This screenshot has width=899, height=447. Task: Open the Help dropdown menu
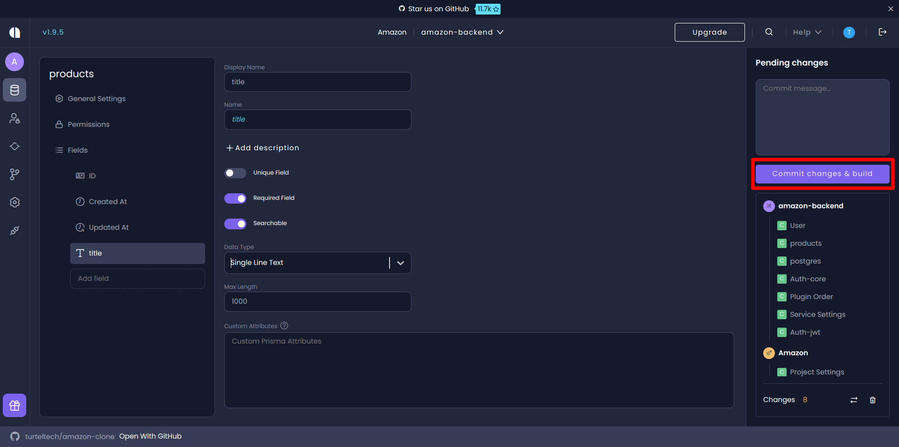click(x=806, y=32)
